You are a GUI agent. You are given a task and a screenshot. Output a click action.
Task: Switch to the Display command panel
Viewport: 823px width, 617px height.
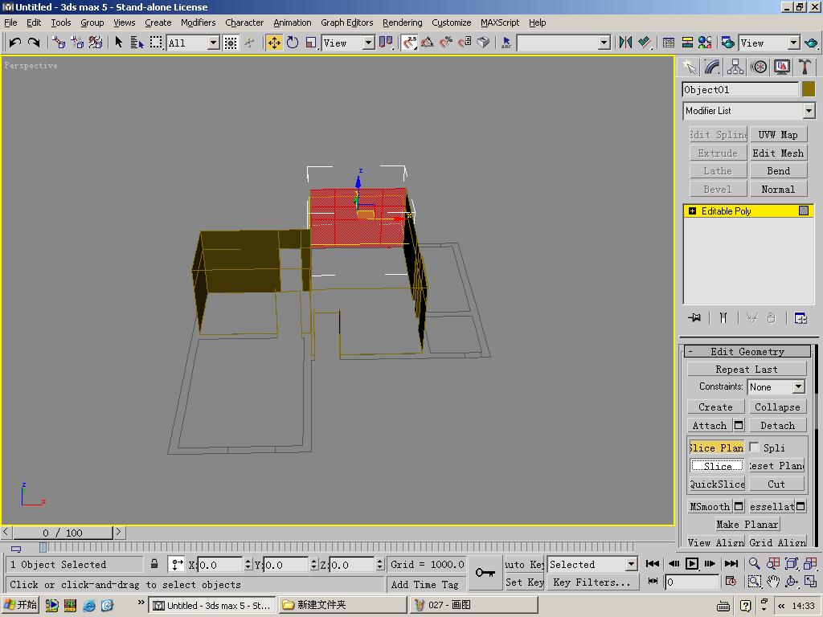(x=781, y=67)
